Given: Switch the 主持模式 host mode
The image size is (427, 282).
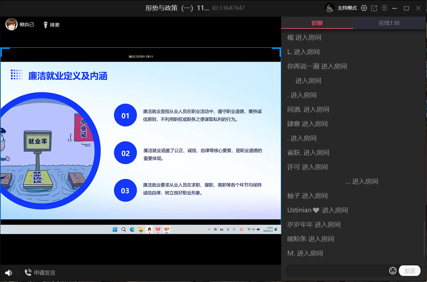Looking at the screenshot, I should [x=347, y=8].
